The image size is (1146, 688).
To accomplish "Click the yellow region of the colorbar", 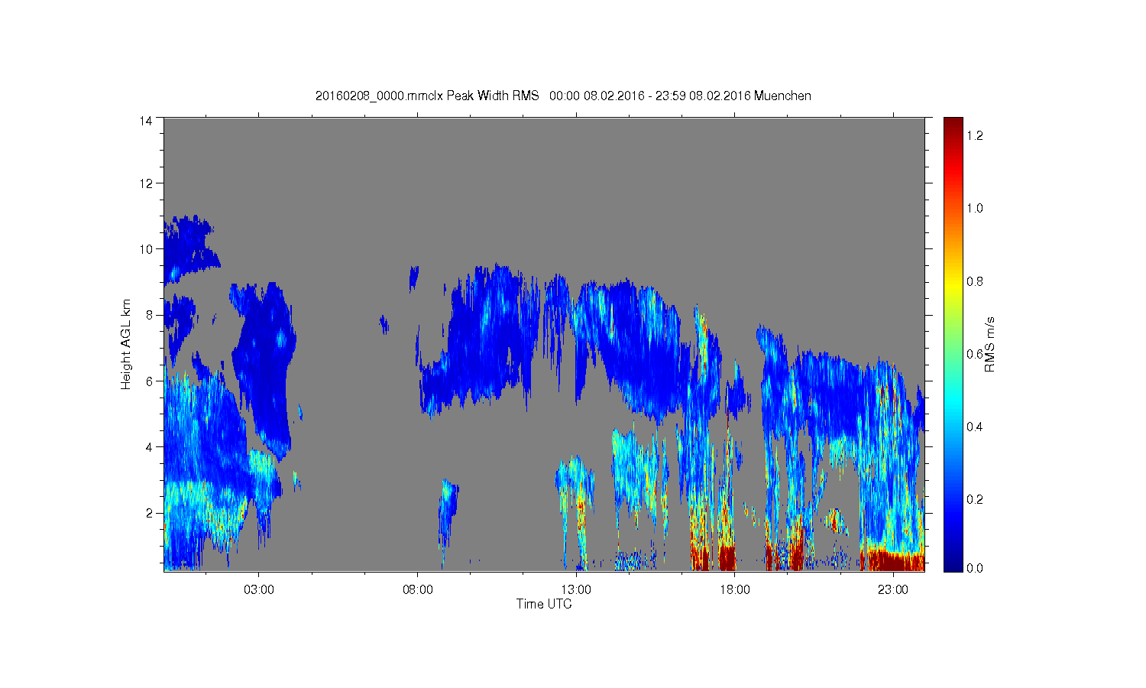I will point(953,287).
